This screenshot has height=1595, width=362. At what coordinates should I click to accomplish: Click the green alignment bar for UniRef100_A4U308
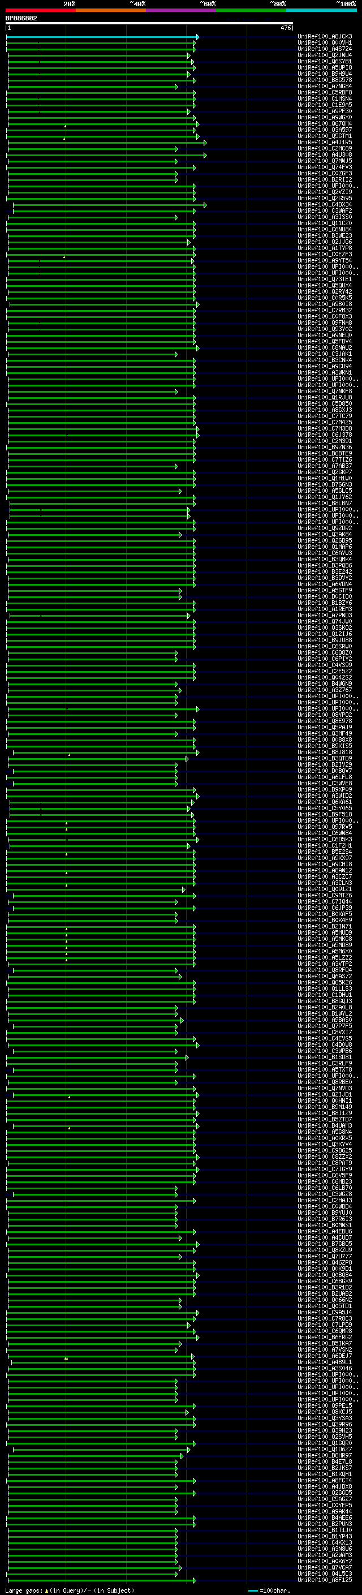point(106,156)
